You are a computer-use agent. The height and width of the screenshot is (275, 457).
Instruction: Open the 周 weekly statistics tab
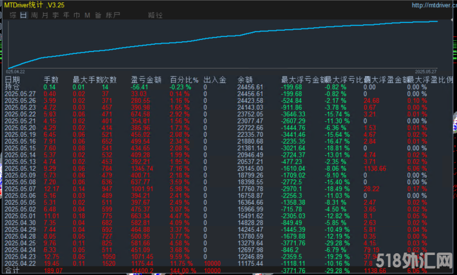click(35, 15)
